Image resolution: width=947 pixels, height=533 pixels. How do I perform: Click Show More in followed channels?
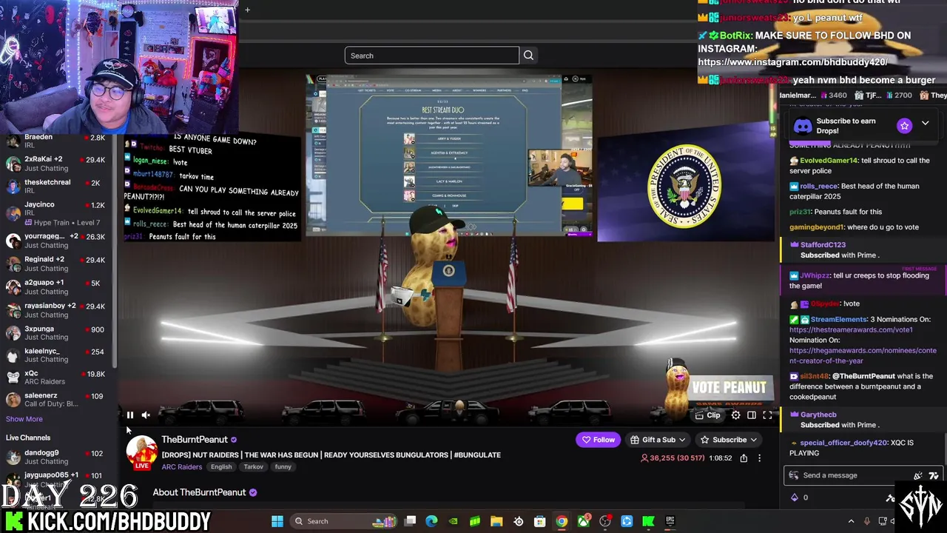(x=24, y=419)
